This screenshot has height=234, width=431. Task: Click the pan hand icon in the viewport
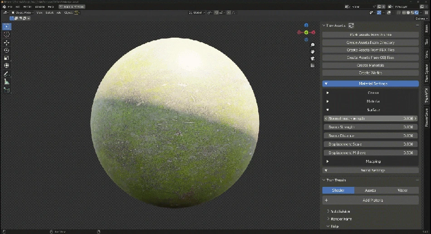click(313, 52)
